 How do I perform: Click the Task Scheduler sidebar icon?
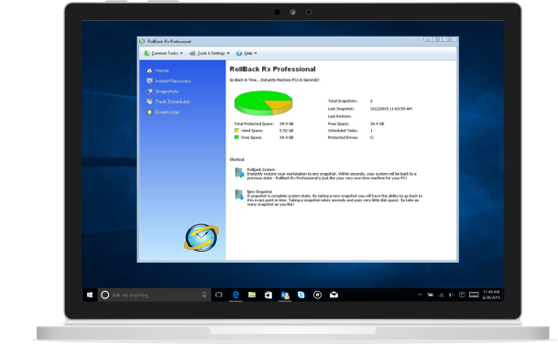click(149, 102)
